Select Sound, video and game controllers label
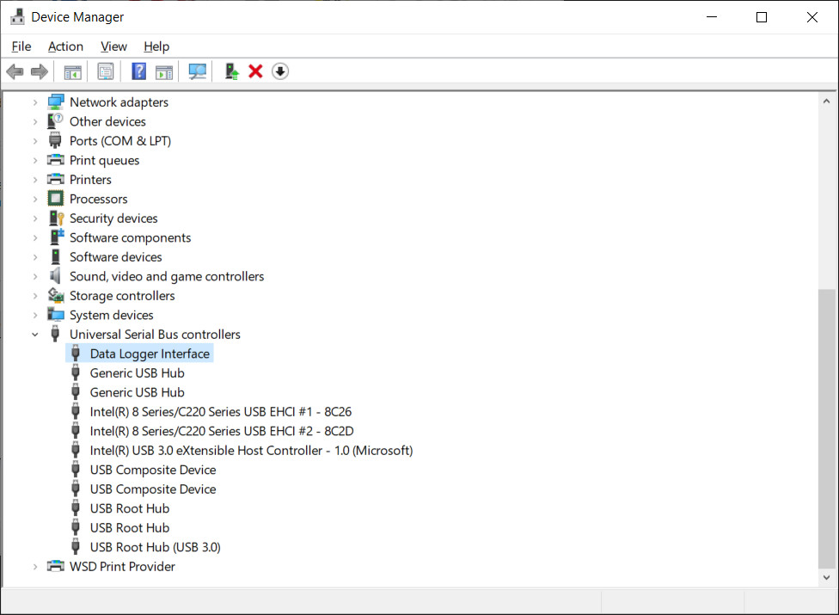This screenshot has height=615, width=839. [x=167, y=276]
